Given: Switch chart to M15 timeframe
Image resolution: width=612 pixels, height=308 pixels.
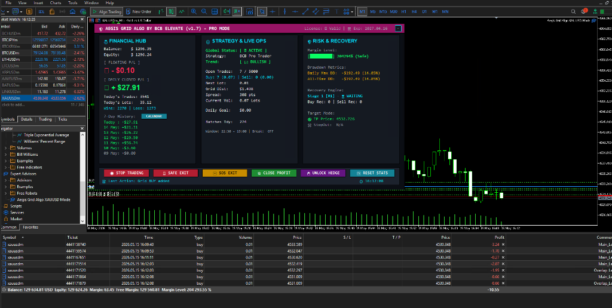Looking at the screenshot, I should 383,12.
